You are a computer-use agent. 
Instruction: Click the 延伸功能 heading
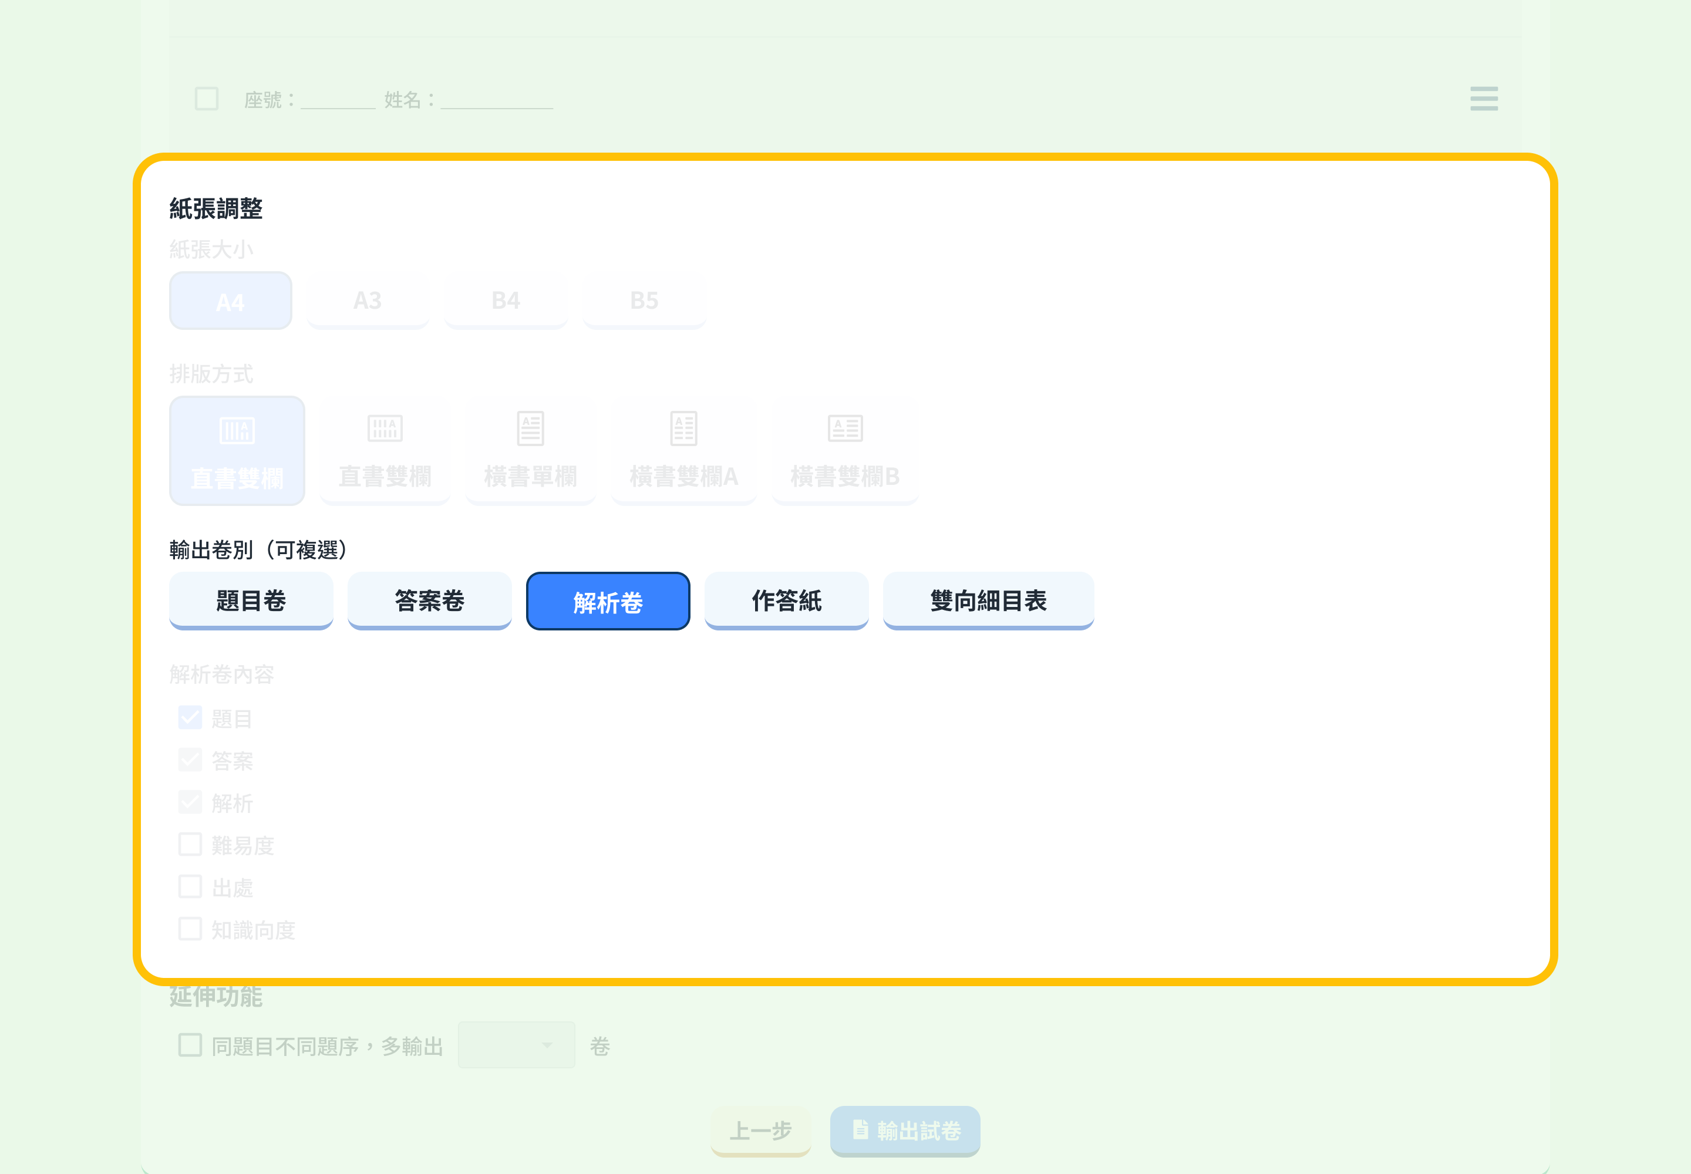pos(215,997)
